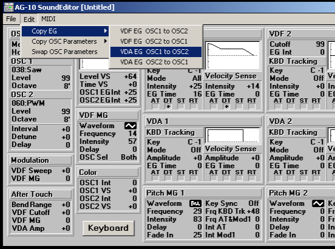
Task: Select VDA EG OSC2 to OSC1
Action: pyautogui.click(x=156, y=62)
